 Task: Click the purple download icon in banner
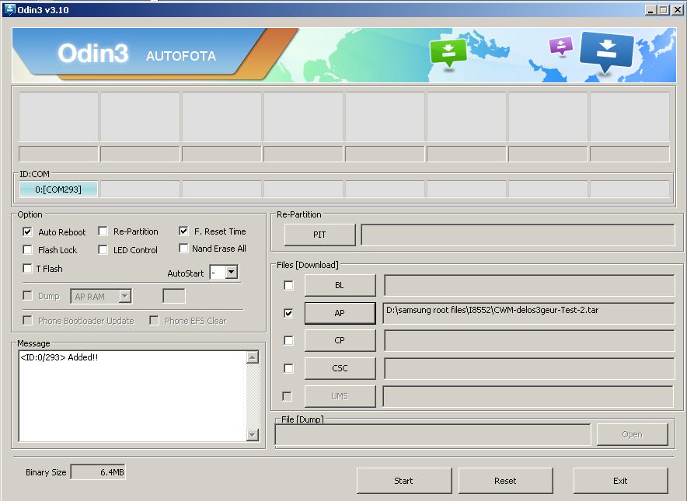(561, 46)
